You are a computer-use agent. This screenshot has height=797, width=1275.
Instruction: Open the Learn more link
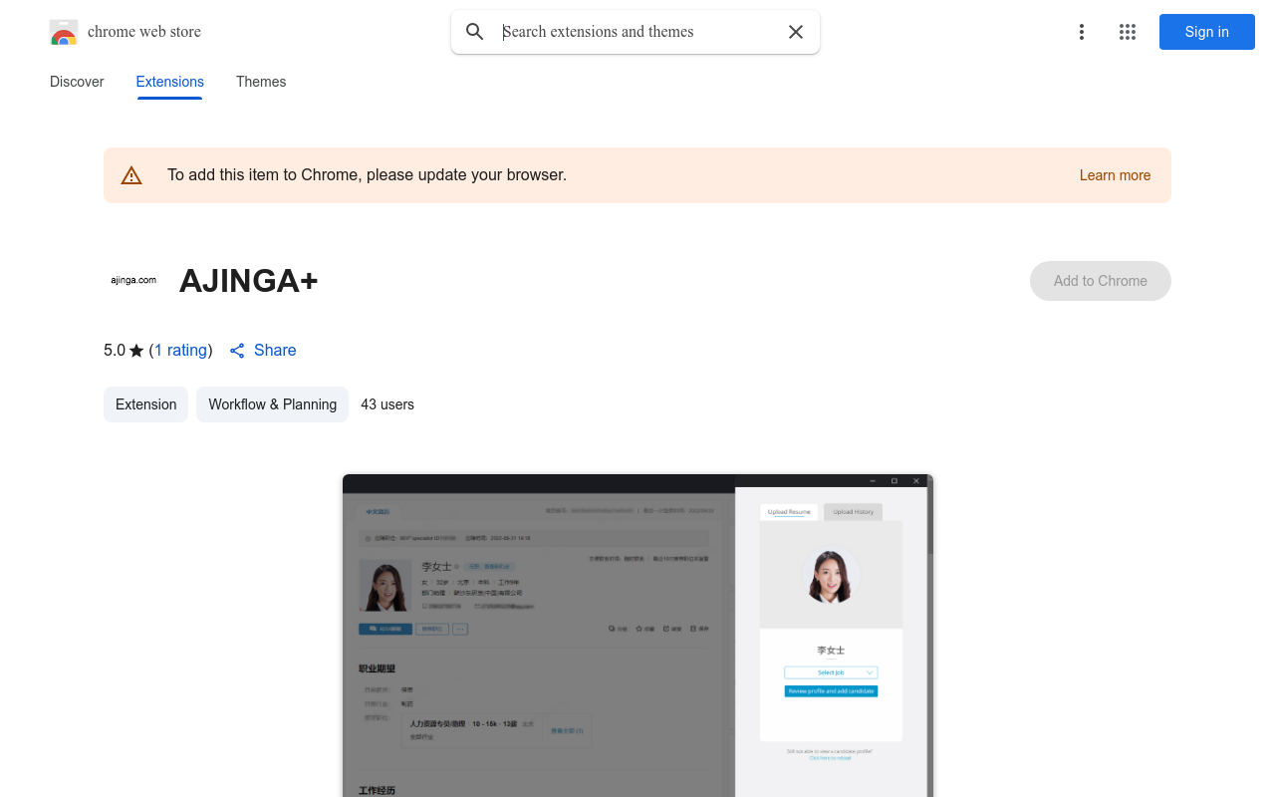click(x=1115, y=175)
